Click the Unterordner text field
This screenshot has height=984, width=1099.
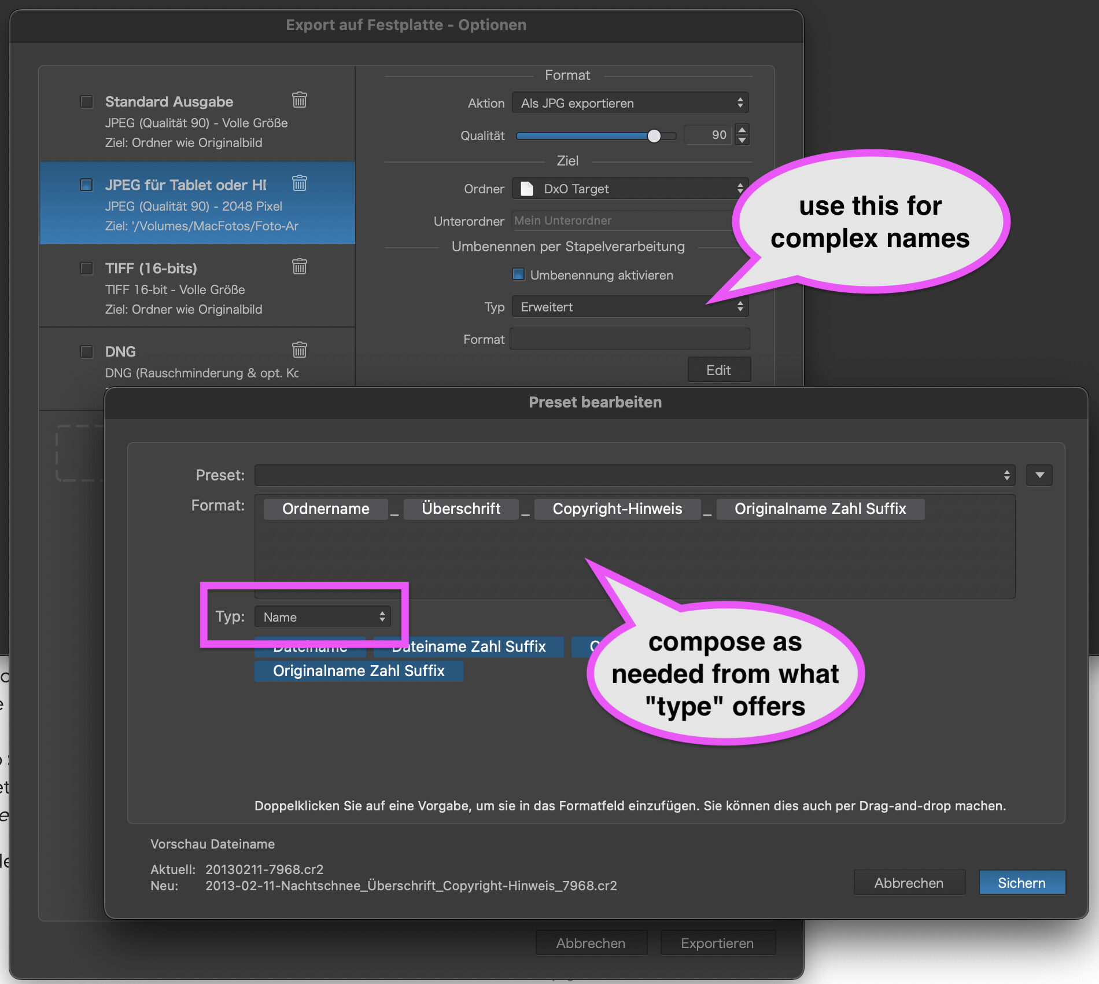622,221
